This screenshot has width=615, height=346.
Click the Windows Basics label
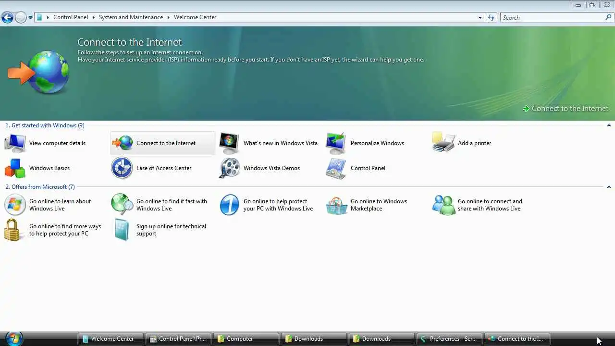point(49,168)
